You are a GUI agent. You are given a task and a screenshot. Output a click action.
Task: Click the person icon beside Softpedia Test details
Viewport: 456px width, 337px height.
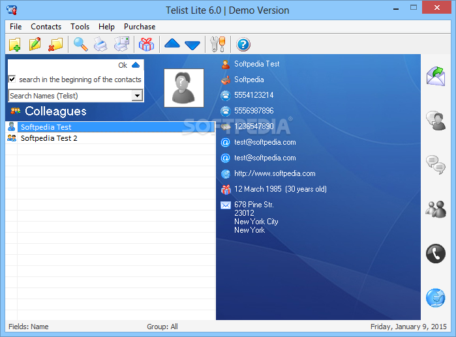click(225, 64)
